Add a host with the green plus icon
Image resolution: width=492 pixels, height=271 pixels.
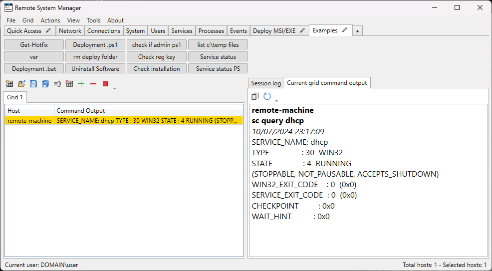[81, 84]
